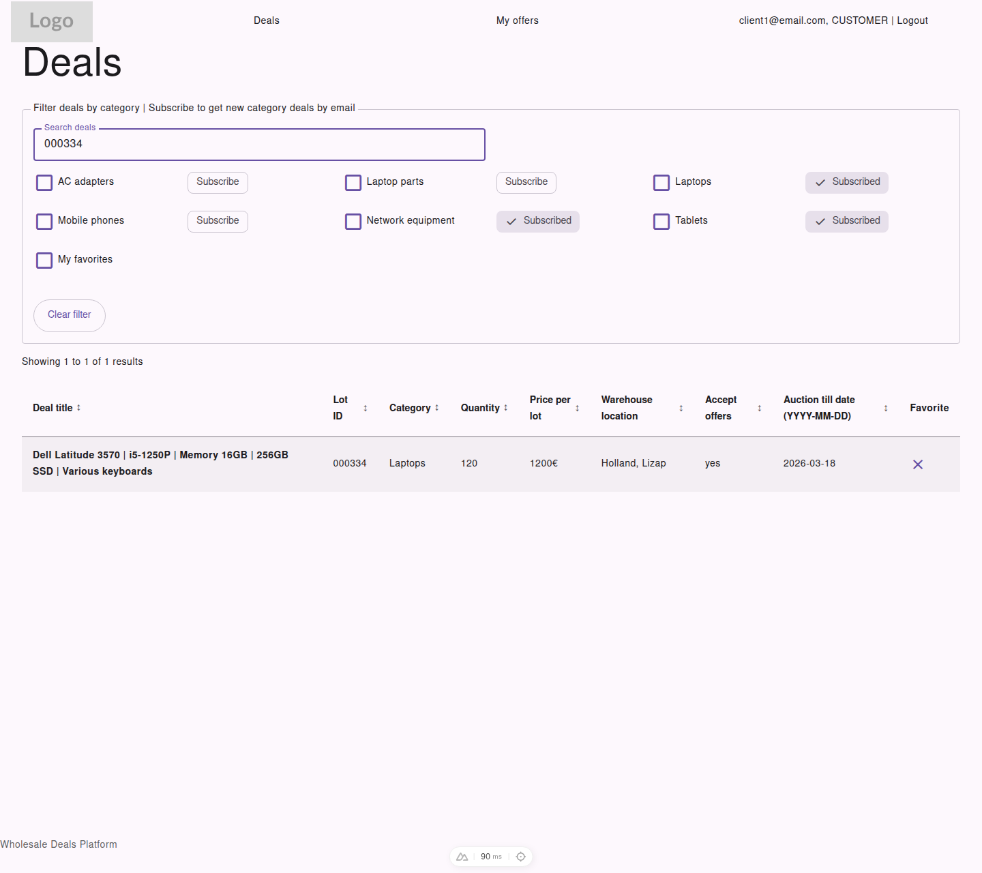Sort the Warehouse location column
982x873 pixels.
point(681,407)
